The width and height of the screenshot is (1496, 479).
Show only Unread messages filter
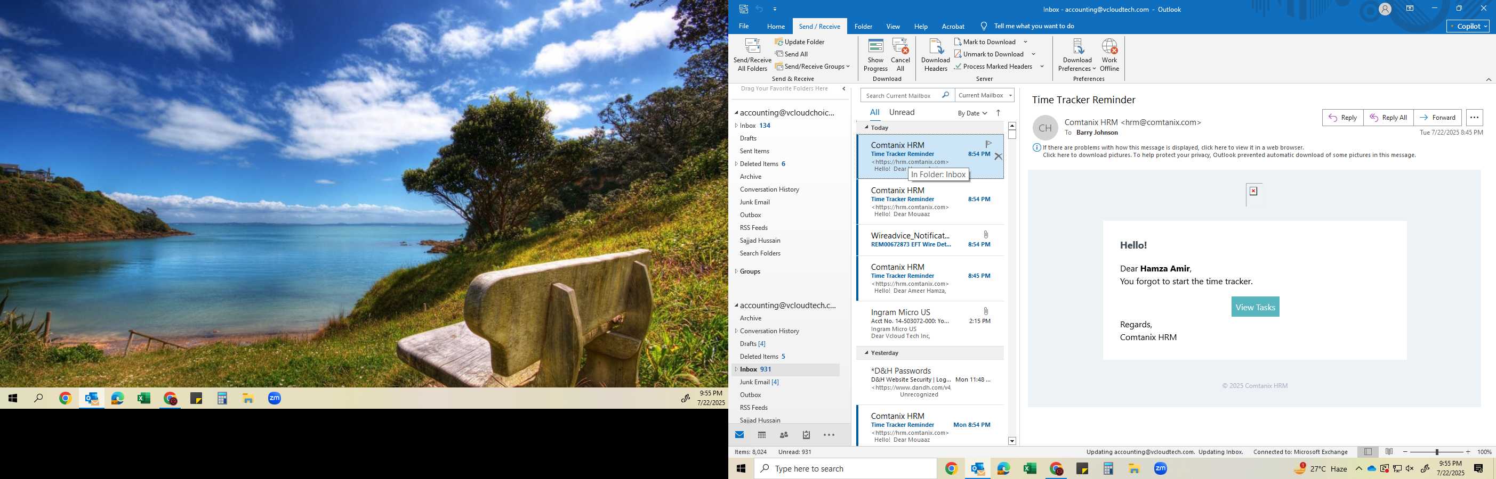(x=902, y=112)
